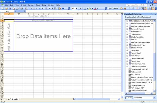Click the Borders icon in toolbar

(x=85, y=8)
